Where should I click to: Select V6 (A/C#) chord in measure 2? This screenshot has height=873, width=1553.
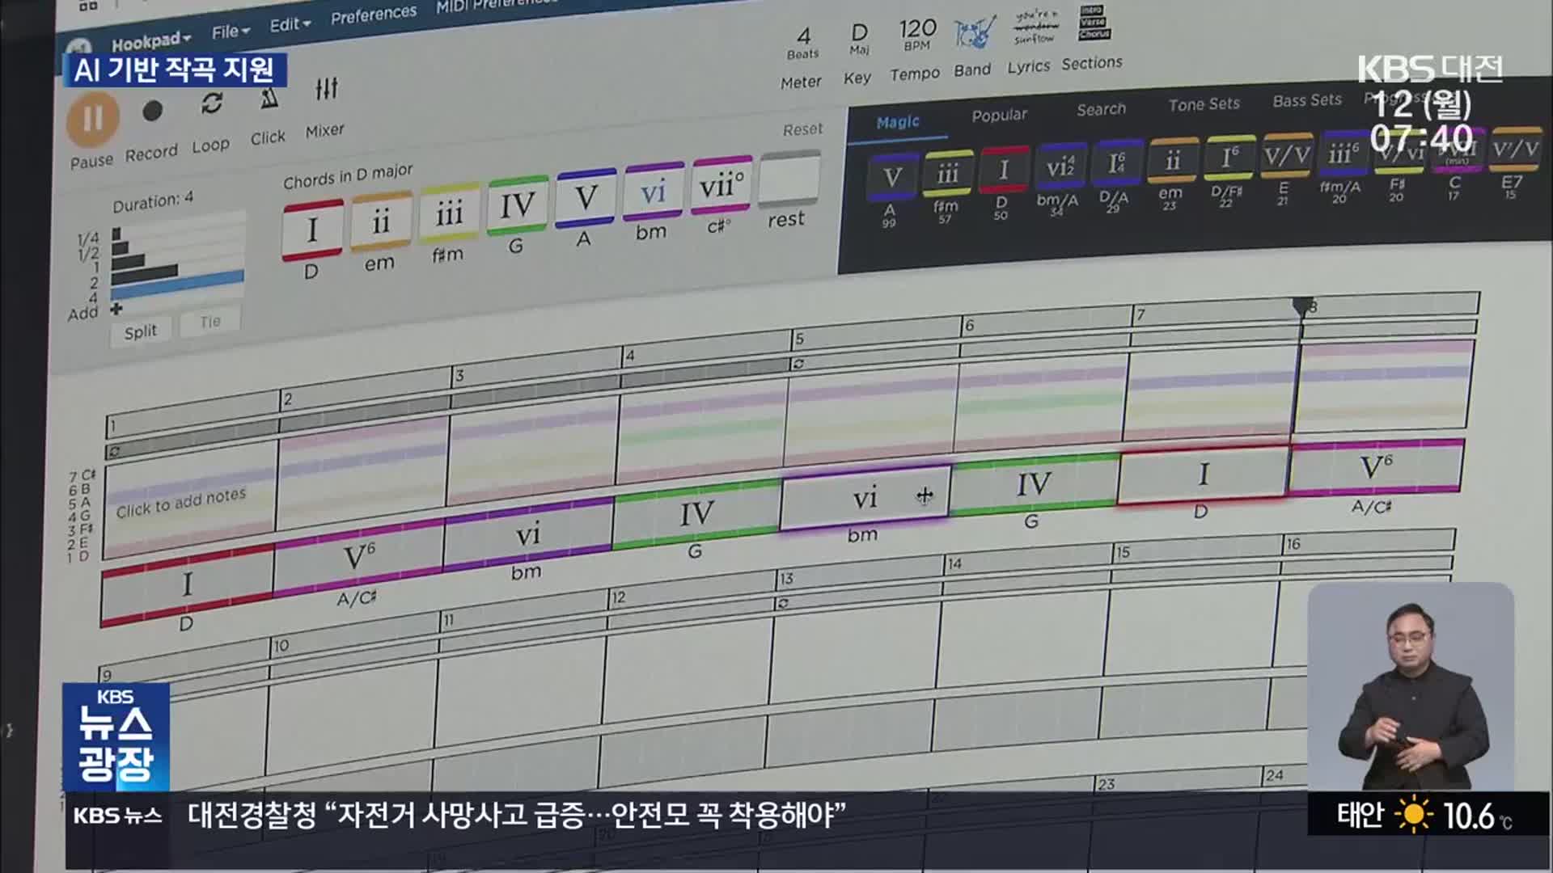pos(358,556)
